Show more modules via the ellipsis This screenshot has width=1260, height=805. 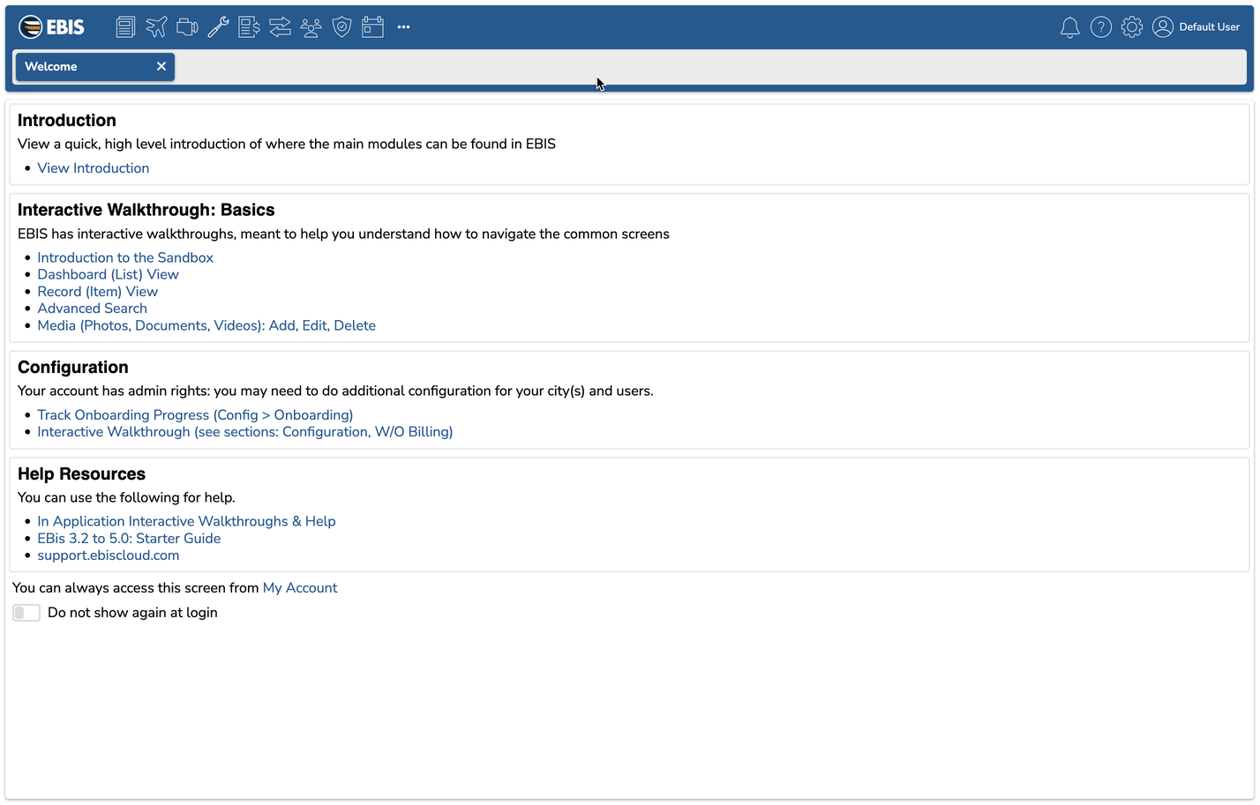pyautogui.click(x=403, y=27)
